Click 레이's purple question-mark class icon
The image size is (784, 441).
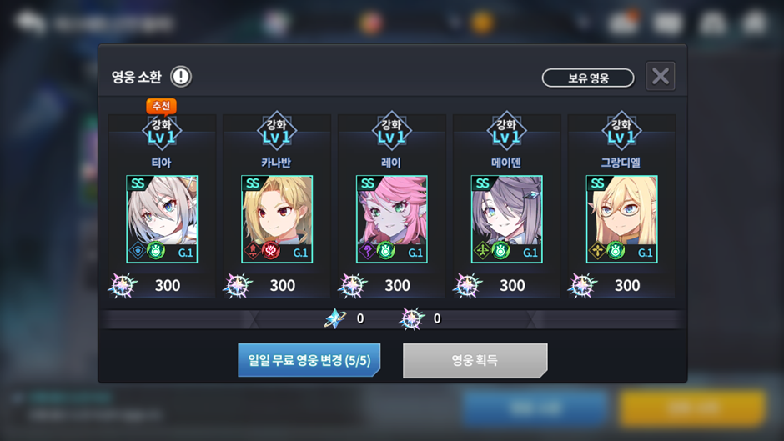tap(368, 250)
